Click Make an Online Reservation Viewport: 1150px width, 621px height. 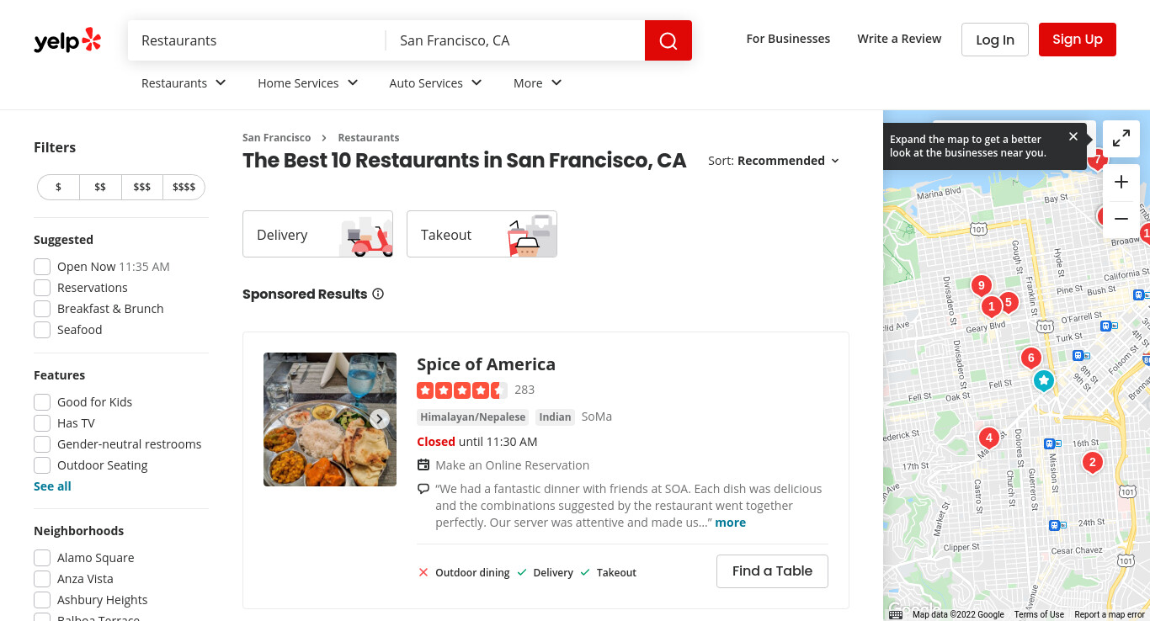pos(512,465)
